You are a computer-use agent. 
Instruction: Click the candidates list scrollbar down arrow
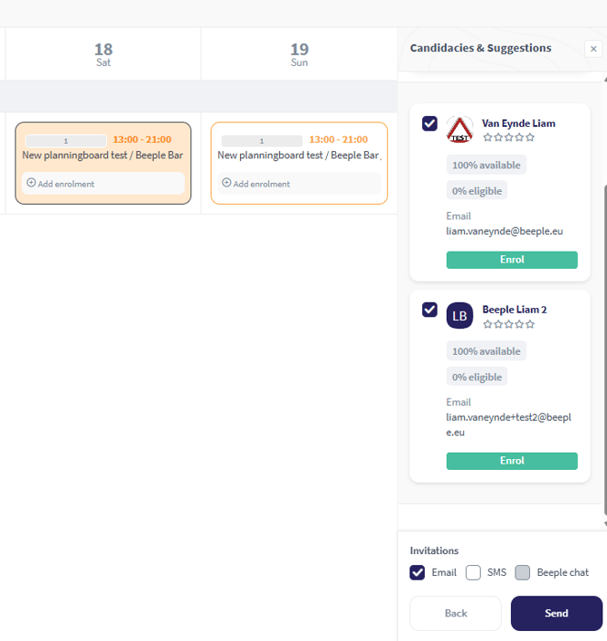pos(603,524)
